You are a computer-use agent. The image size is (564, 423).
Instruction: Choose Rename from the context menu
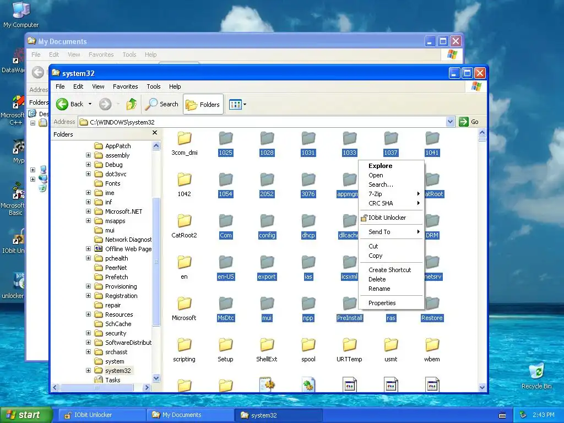(392, 289)
